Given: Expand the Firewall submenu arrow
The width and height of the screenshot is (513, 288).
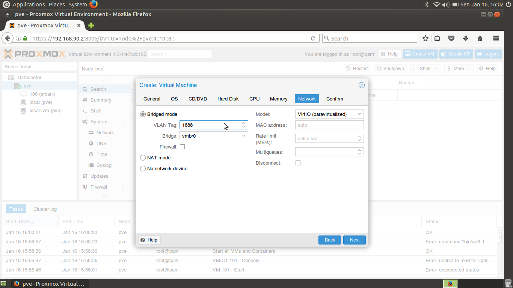Looking at the screenshot, I should [124, 187].
